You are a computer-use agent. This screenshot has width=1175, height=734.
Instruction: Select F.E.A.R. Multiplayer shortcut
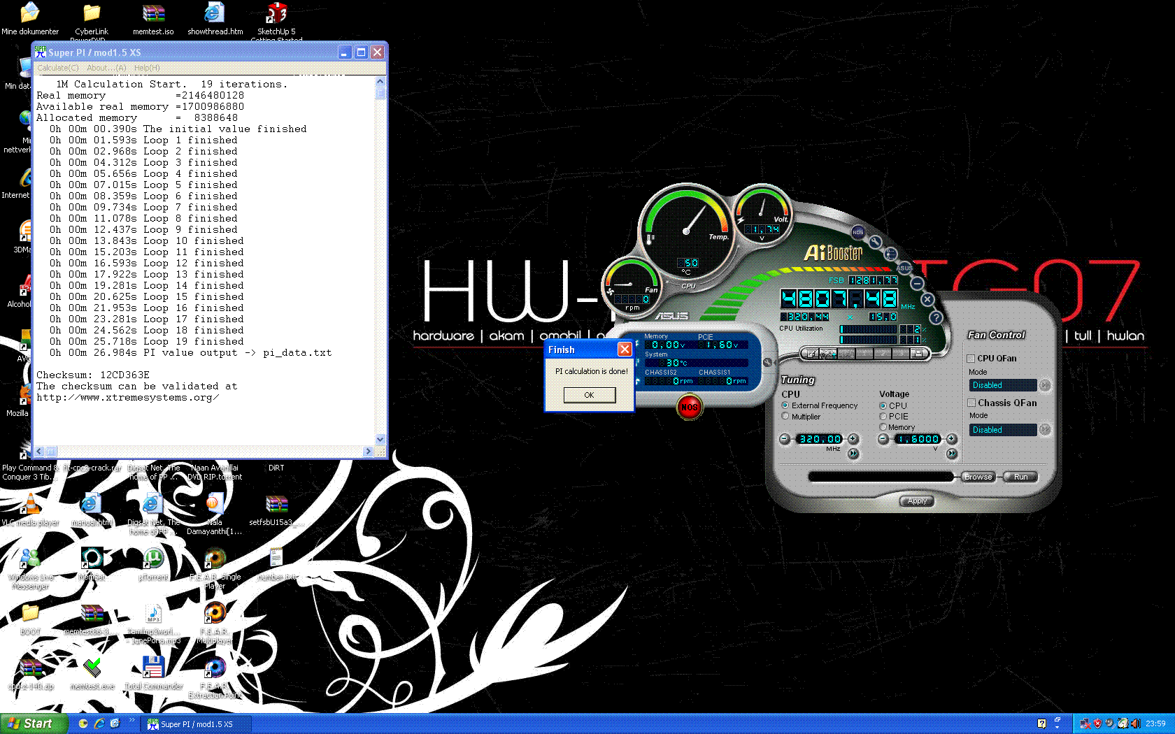[x=215, y=624]
